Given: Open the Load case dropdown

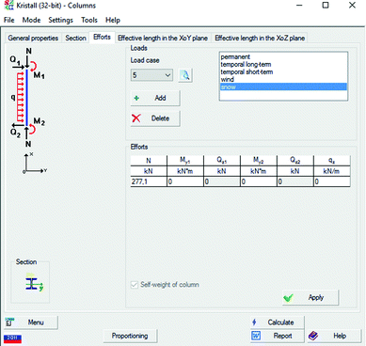Looking at the screenshot, I should click(151, 75).
